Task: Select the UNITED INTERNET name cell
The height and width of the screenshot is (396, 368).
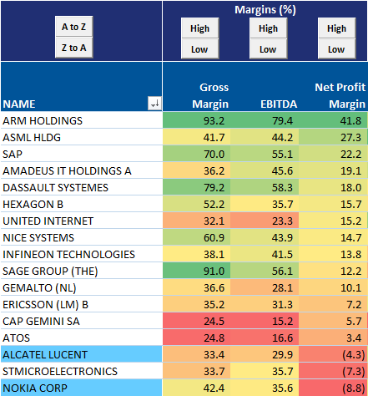Action: (82, 221)
